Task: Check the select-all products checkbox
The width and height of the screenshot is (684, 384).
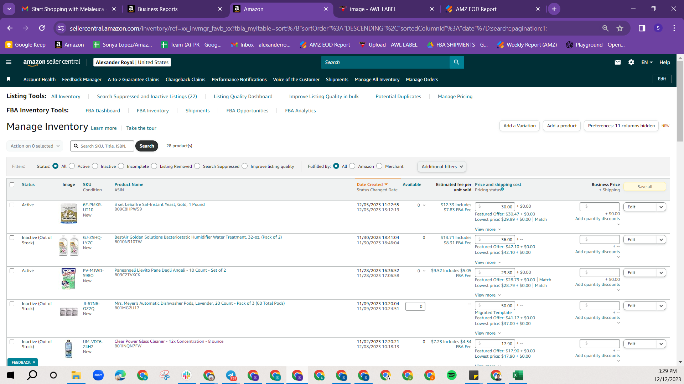Action: coord(12,185)
